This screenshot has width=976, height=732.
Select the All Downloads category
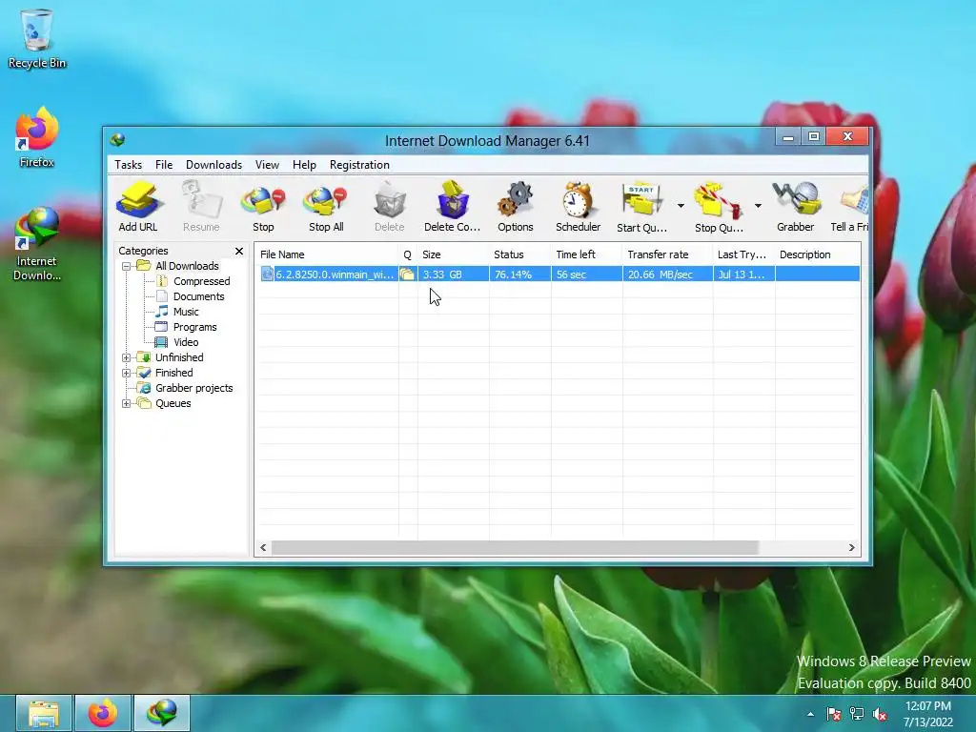187,266
